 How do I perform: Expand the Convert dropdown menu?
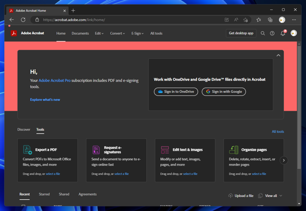tap(117, 33)
